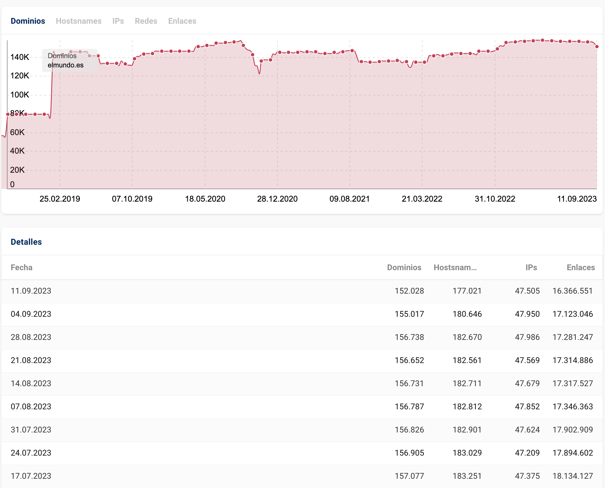Switch to the Hostsnames tab

78,21
